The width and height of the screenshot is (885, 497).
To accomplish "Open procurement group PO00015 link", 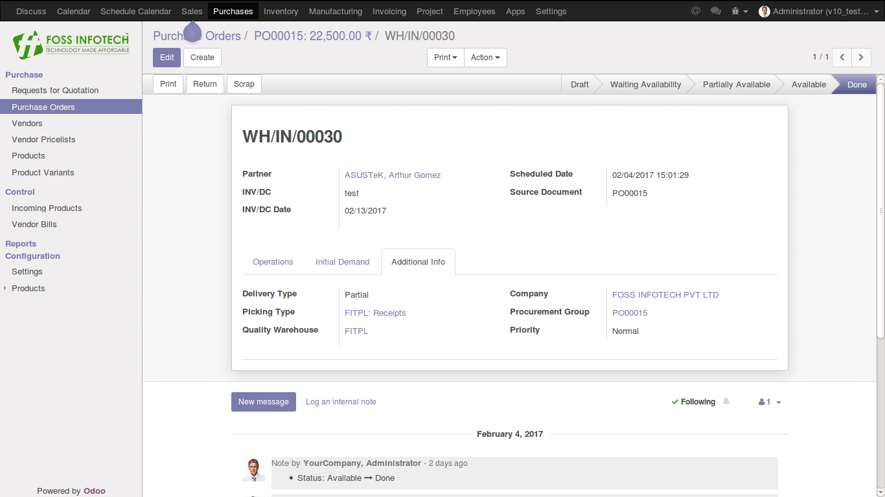I will coord(630,313).
